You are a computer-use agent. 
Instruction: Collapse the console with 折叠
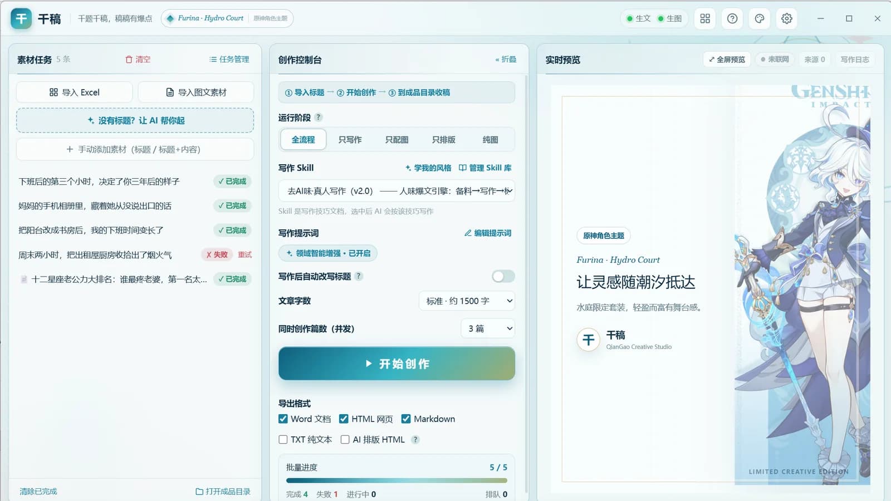click(506, 59)
